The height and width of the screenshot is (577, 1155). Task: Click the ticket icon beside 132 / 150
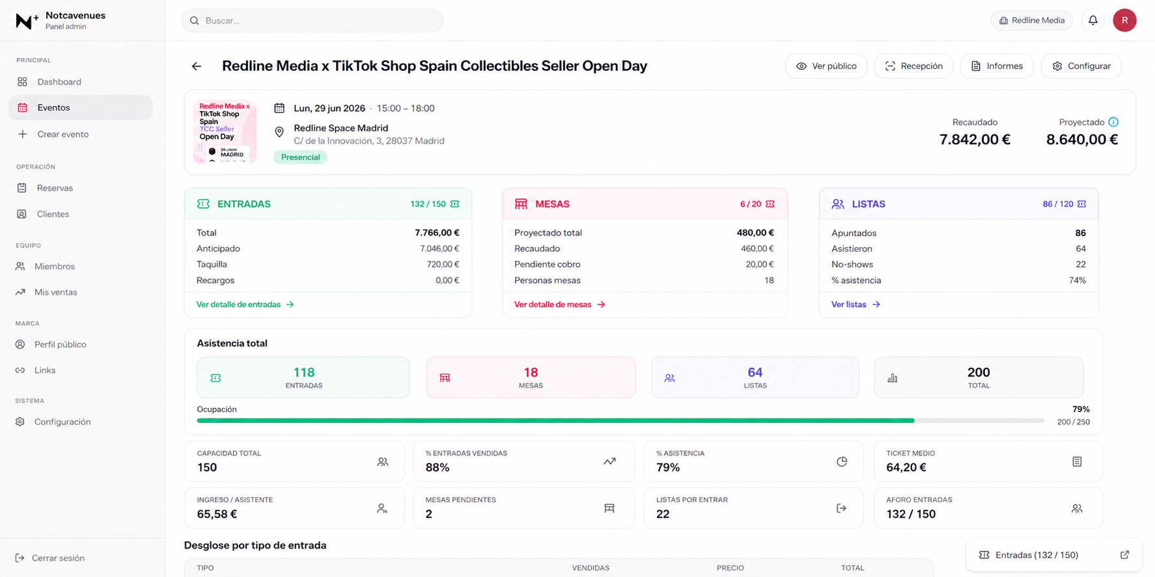pyautogui.click(x=454, y=204)
